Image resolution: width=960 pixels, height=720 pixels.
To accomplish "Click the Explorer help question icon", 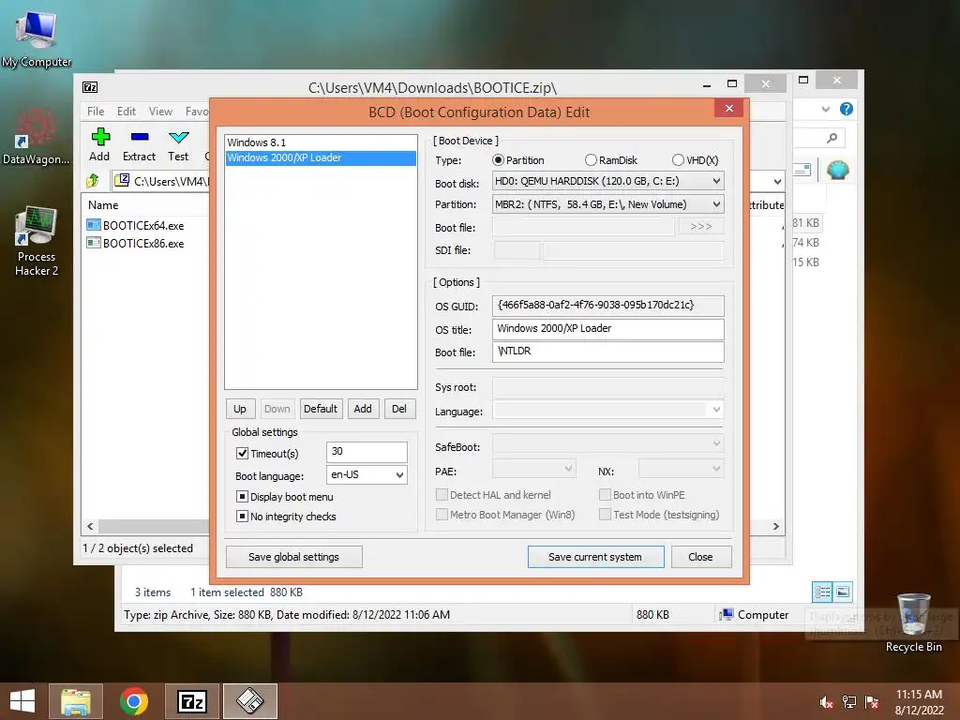I will point(847,109).
